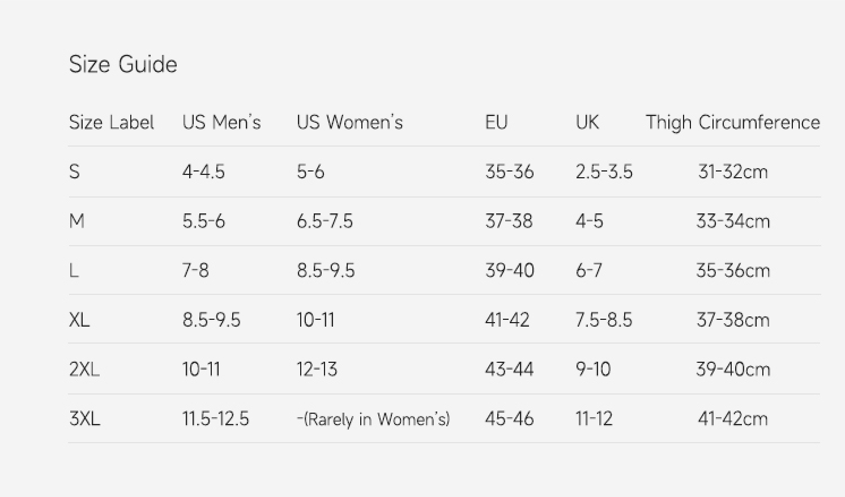Click the EU 41-42 value
This screenshot has height=497, width=845.
coord(507,320)
